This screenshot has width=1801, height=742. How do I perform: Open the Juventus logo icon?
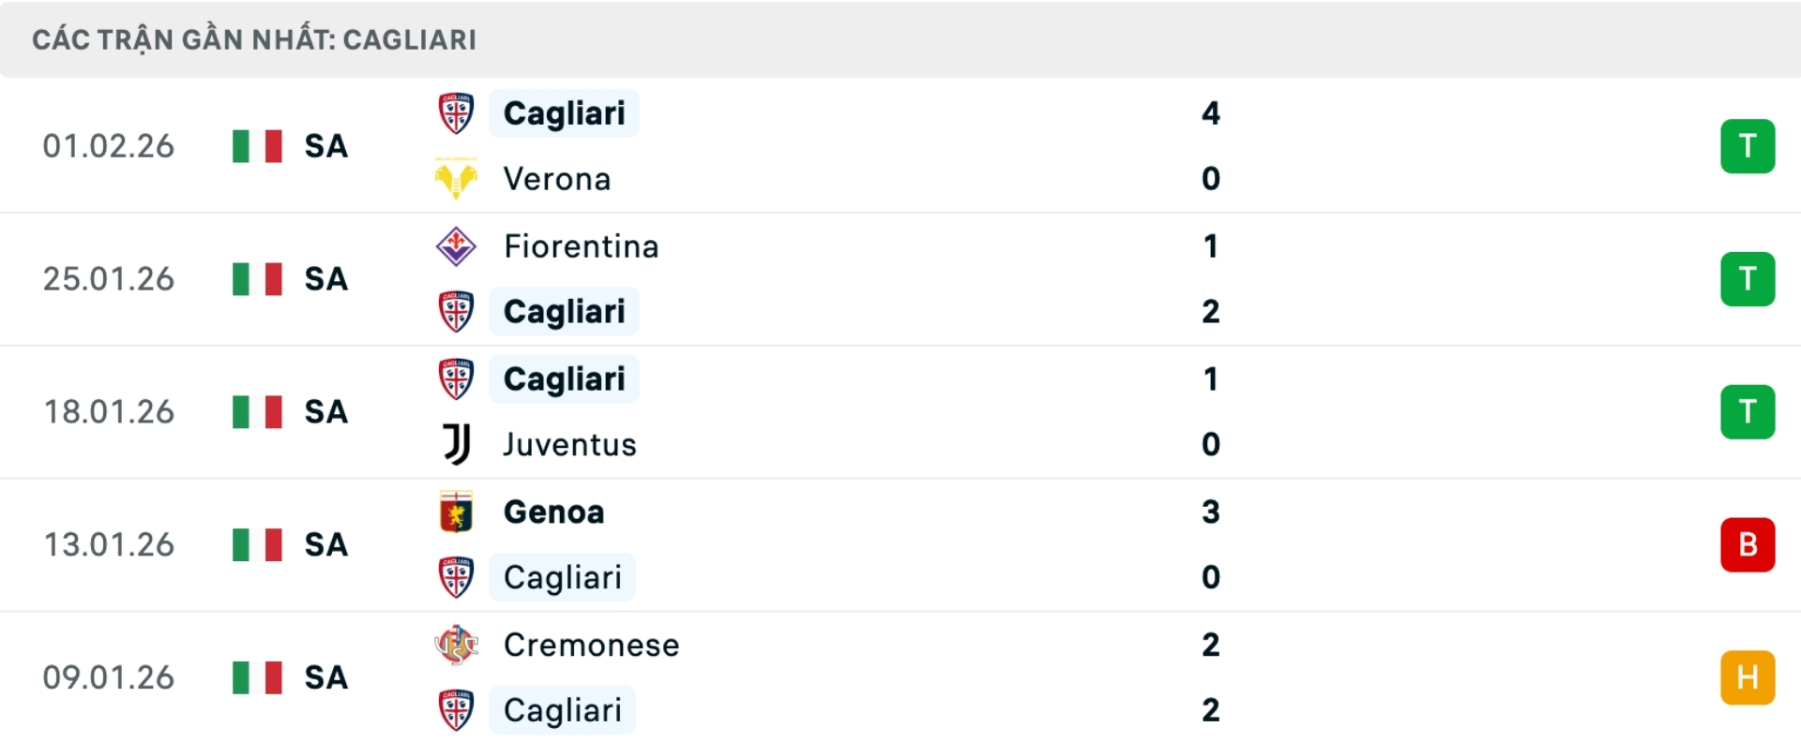[x=456, y=445]
